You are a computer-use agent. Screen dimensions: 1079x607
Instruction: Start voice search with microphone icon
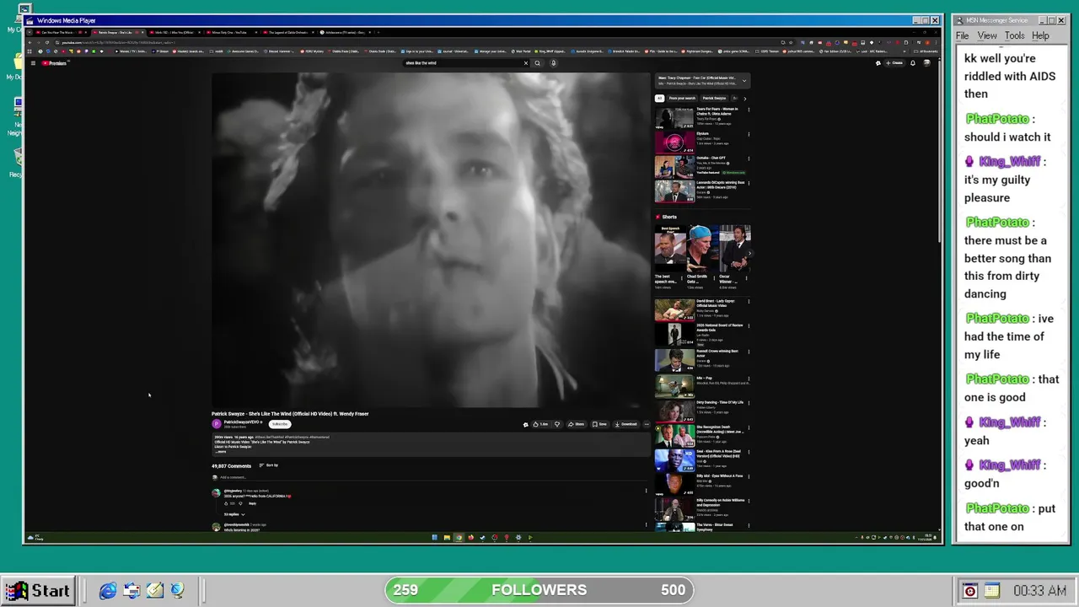553,63
